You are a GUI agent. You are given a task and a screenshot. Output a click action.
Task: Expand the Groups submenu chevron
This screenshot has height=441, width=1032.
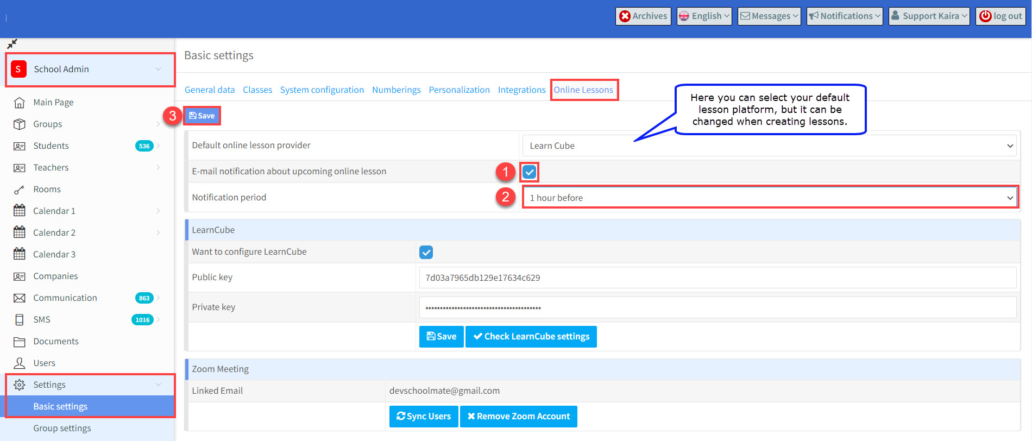coord(158,124)
